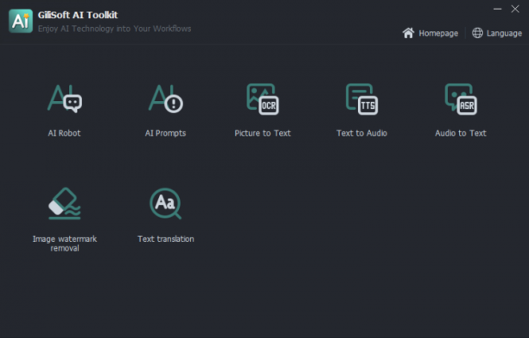Click the GiliSoft AI Toolkit title
The width and height of the screenshot is (529, 338).
pos(78,15)
